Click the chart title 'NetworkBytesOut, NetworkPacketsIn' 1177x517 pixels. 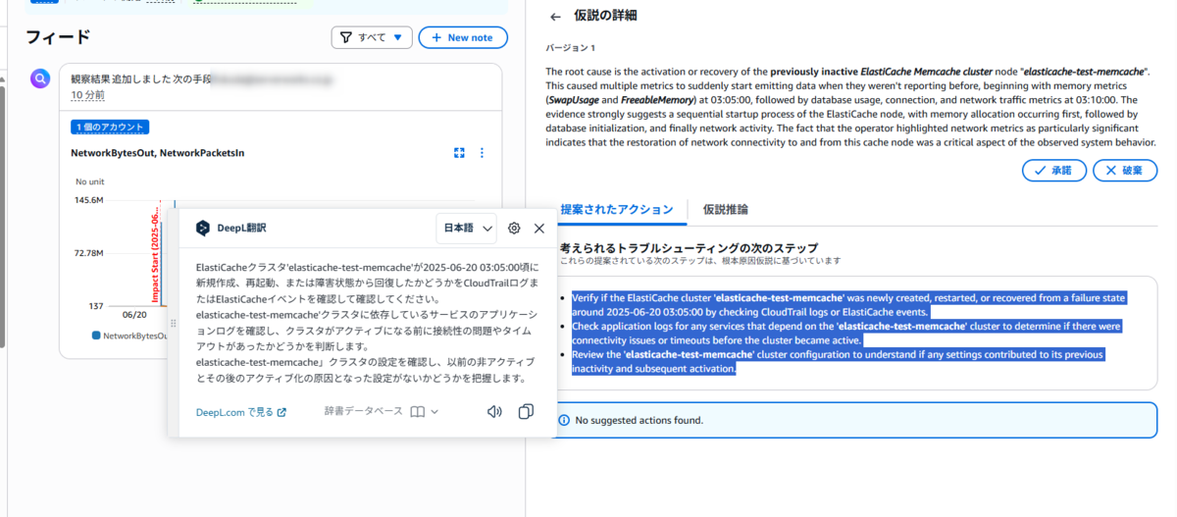click(158, 153)
